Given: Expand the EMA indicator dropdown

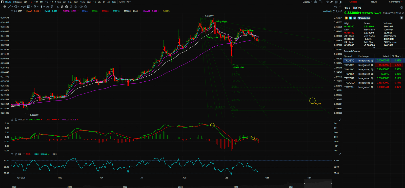Looking at the screenshot, I should coord(24,11).
